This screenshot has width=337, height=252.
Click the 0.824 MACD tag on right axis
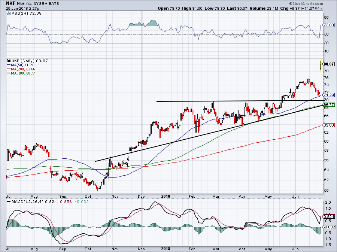329,216
